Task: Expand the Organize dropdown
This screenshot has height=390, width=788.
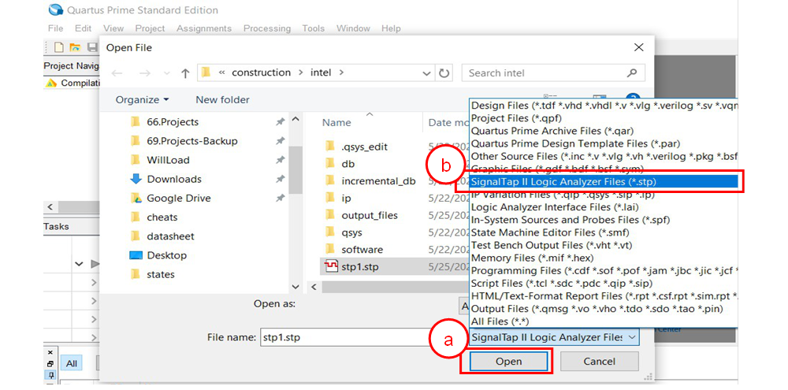Action: point(143,99)
